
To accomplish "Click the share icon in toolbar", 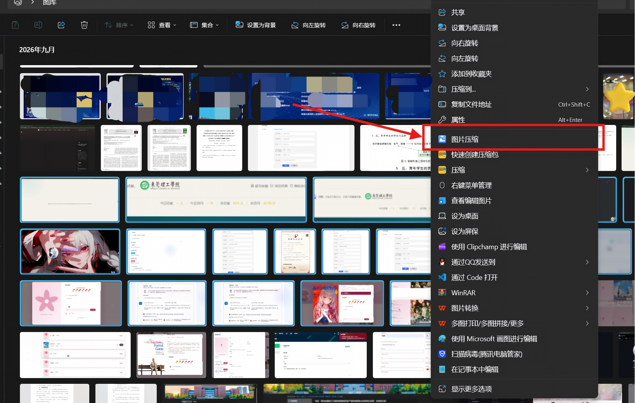I will (x=61, y=25).
